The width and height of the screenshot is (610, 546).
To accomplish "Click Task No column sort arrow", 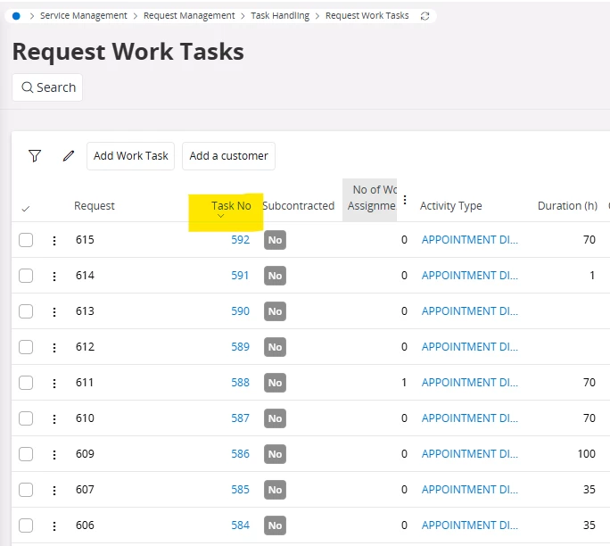I will [221, 217].
